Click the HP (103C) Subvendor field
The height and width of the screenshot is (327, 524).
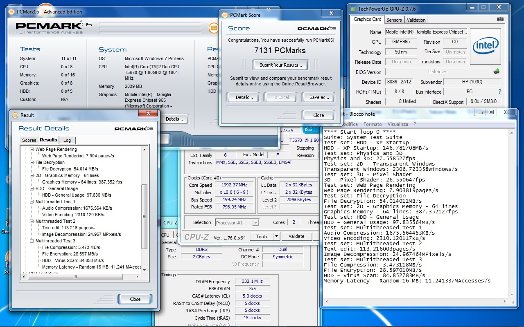click(472, 82)
